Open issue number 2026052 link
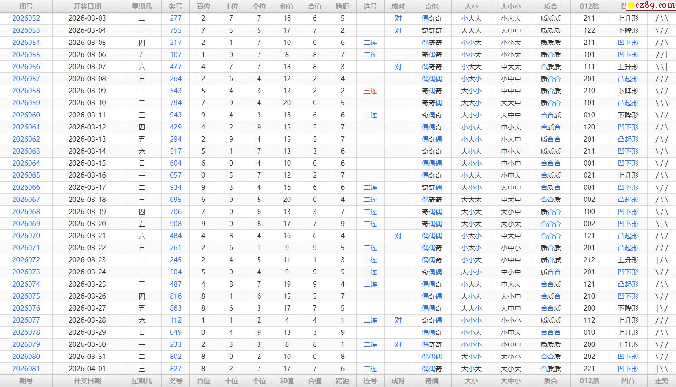676x387 pixels. click(x=26, y=18)
